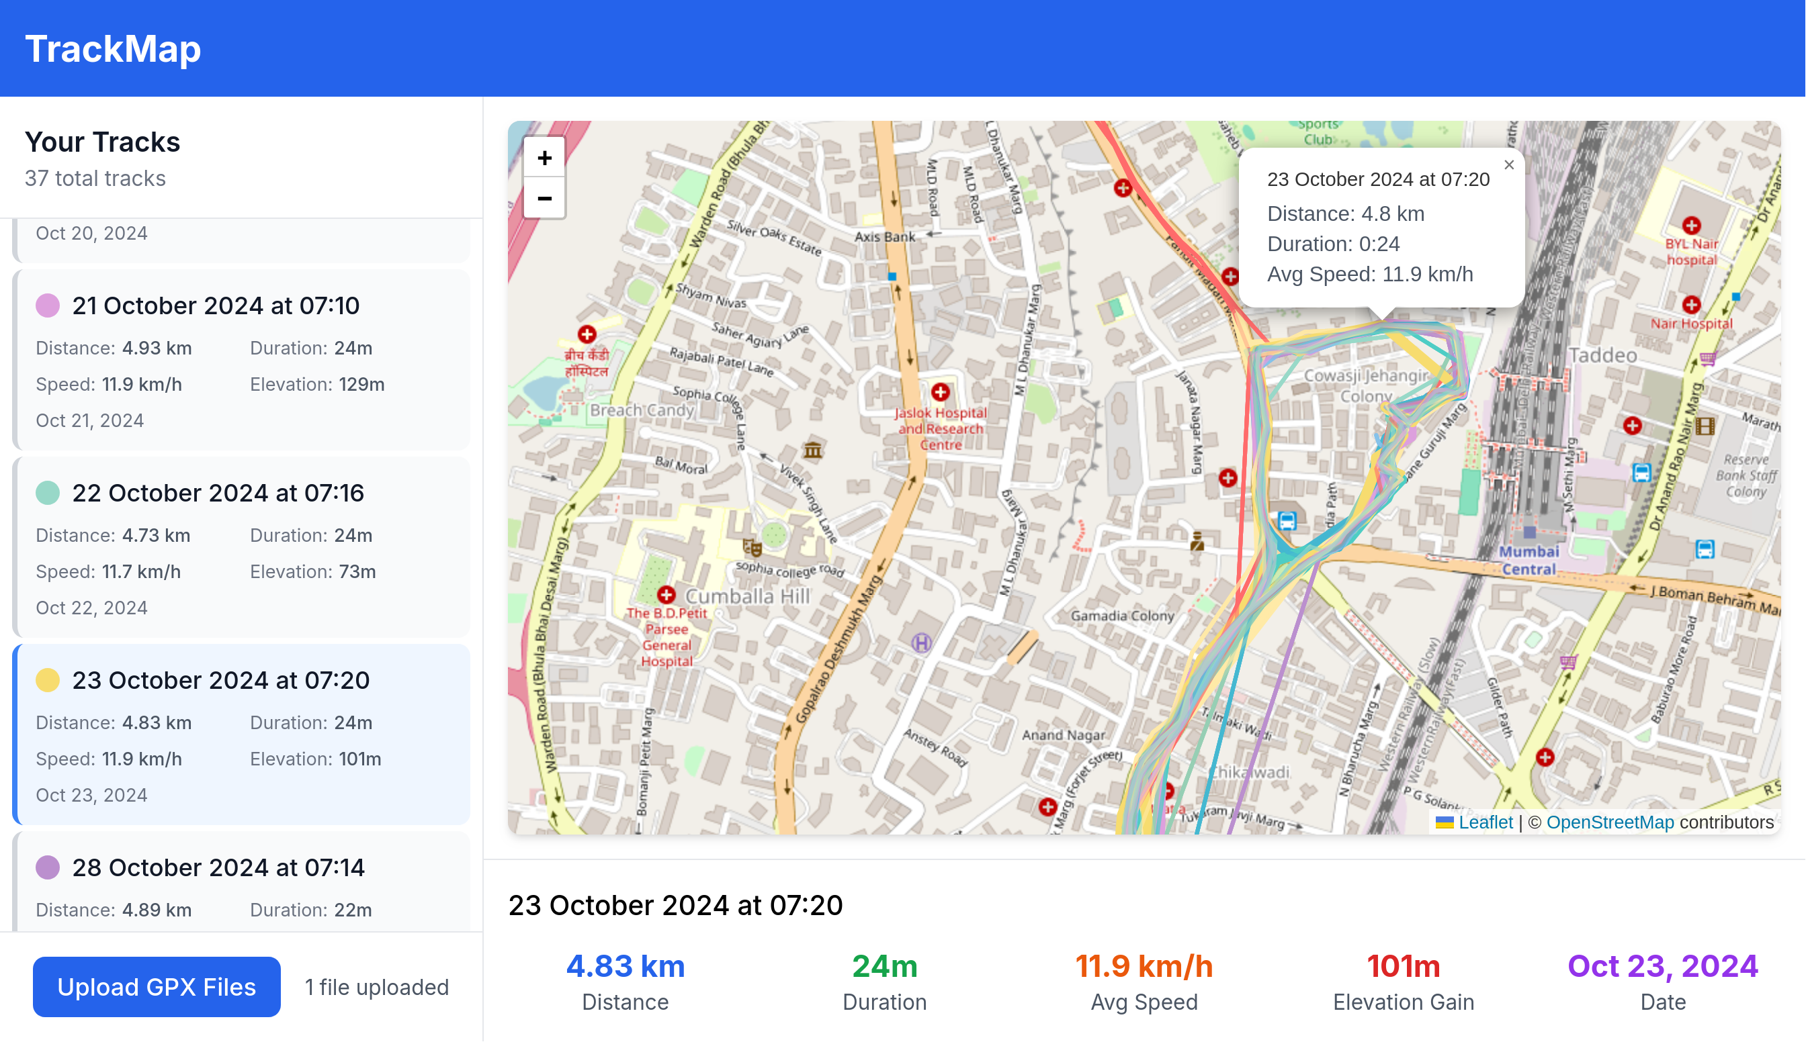Open the OpenStreetMap contributors link

1610,822
